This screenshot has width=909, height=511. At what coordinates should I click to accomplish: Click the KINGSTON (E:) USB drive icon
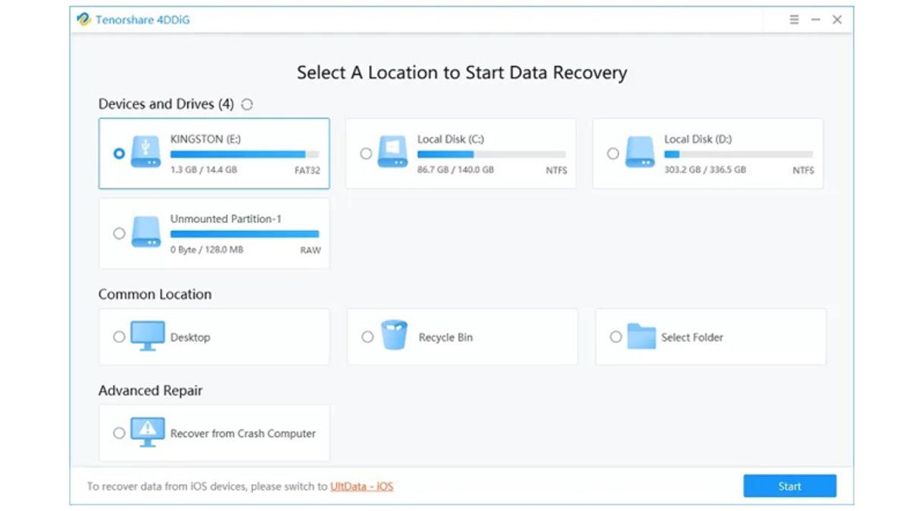(x=145, y=152)
